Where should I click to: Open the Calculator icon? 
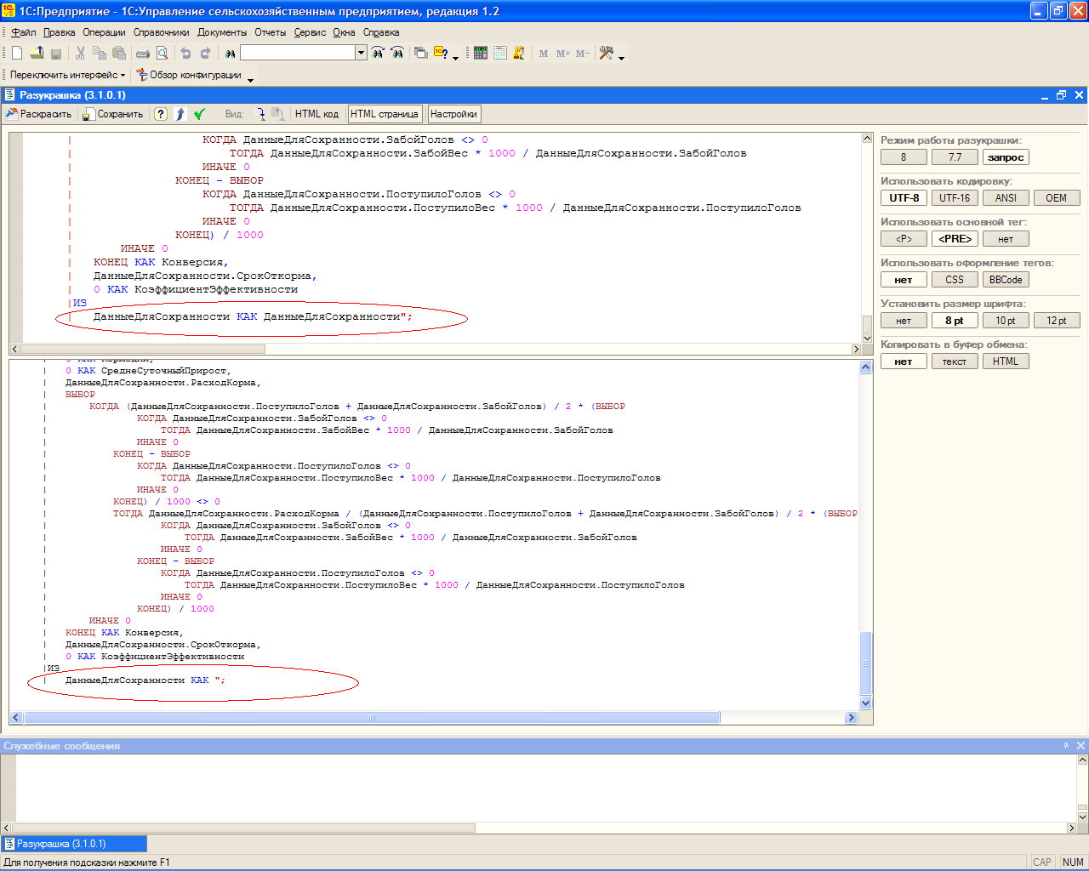pos(481,53)
